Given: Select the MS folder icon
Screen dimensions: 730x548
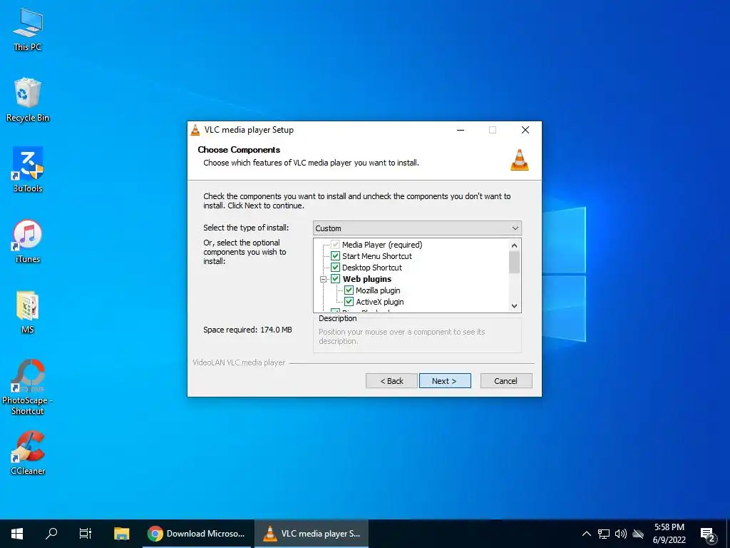Looking at the screenshot, I should pos(28,312).
